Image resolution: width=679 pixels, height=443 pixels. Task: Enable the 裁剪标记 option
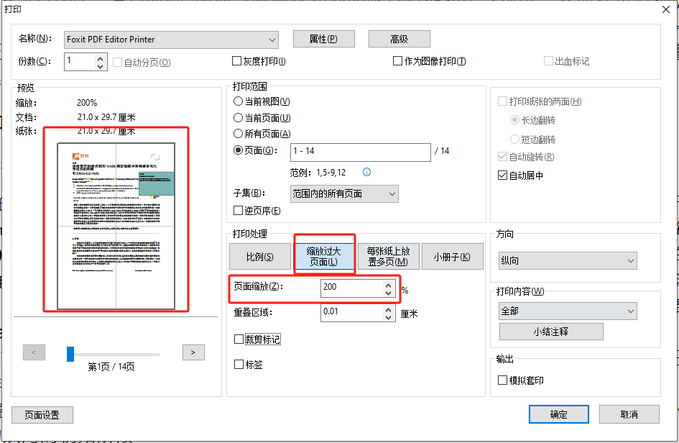click(240, 339)
